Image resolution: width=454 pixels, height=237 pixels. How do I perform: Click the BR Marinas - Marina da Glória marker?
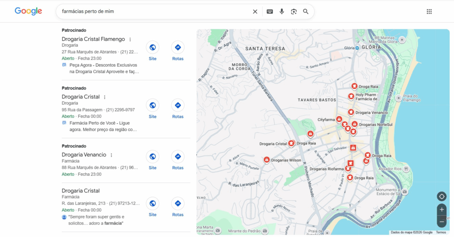pyautogui.click(x=402, y=39)
